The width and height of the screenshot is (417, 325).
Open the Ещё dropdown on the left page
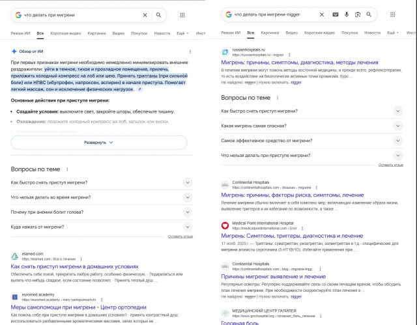[181, 33]
